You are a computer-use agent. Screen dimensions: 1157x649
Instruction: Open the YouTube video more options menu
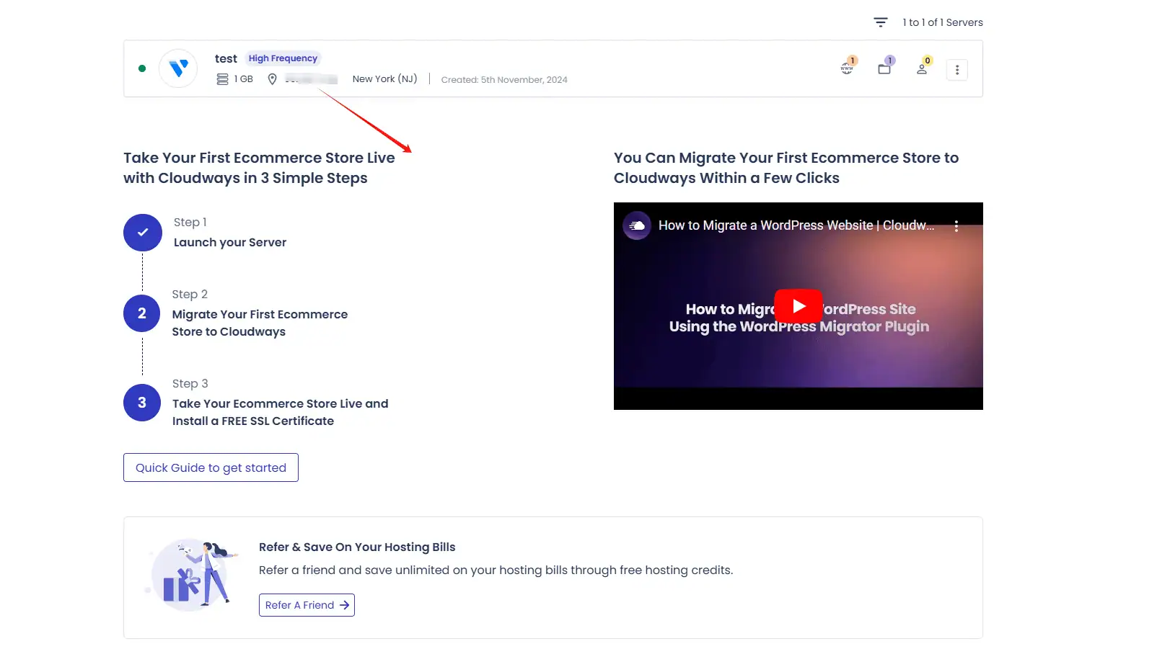click(x=956, y=226)
